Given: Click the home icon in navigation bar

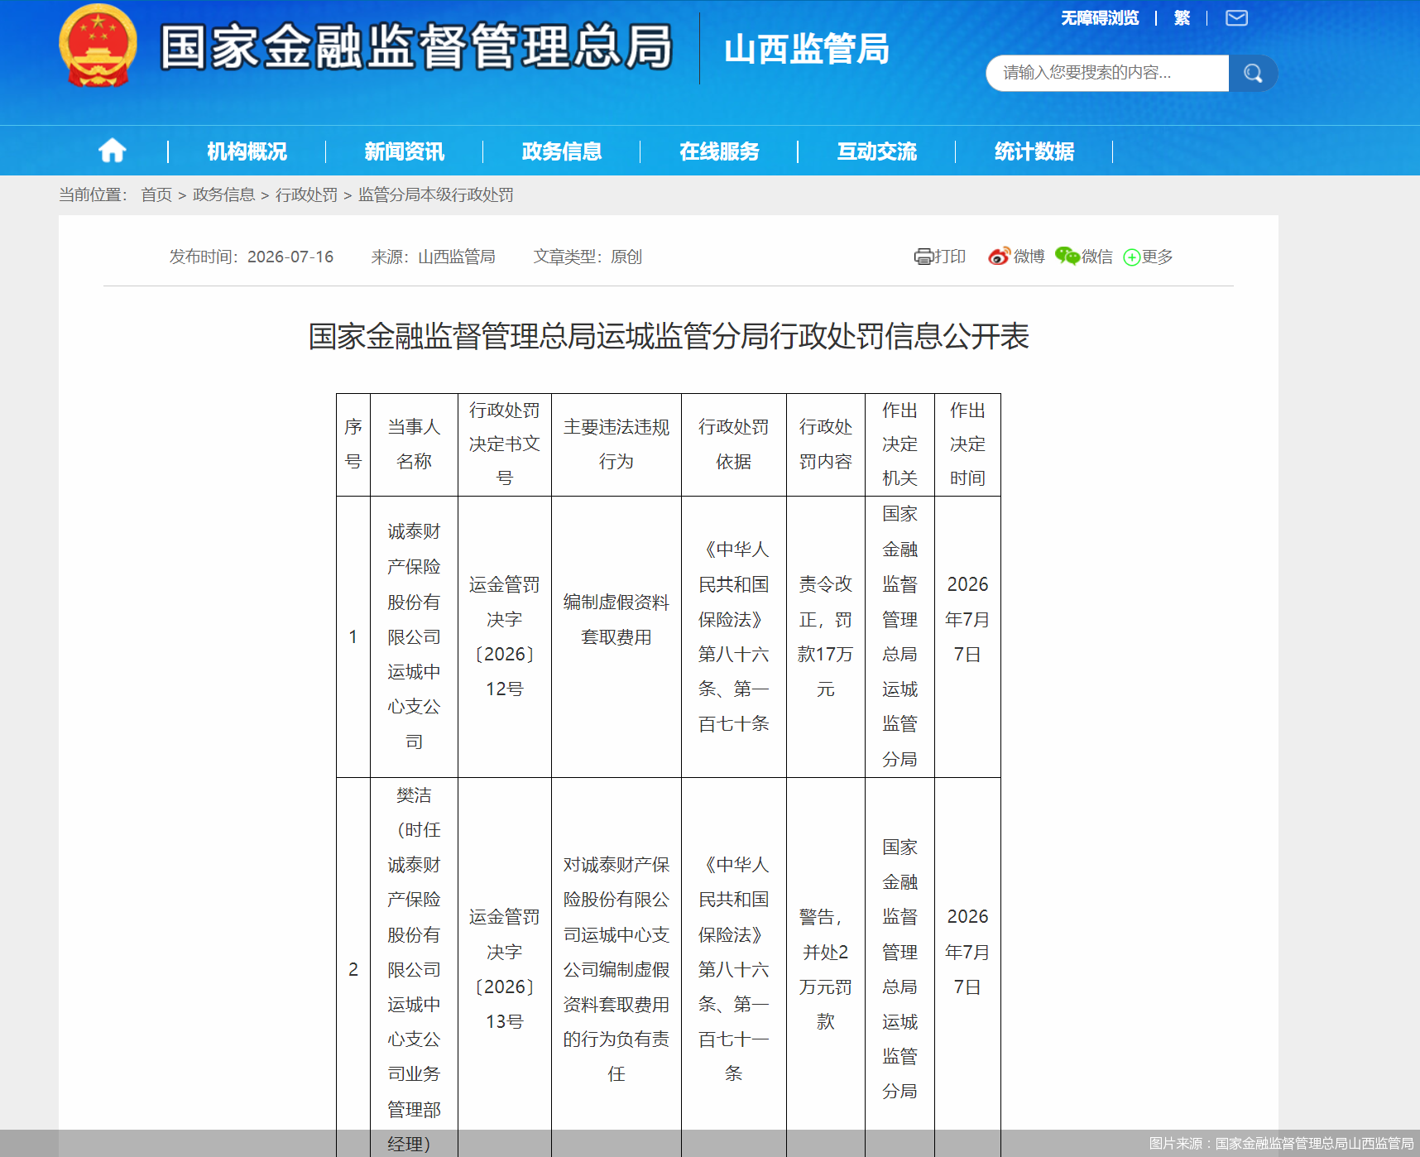Looking at the screenshot, I should pyautogui.click(x=113, y=151).
